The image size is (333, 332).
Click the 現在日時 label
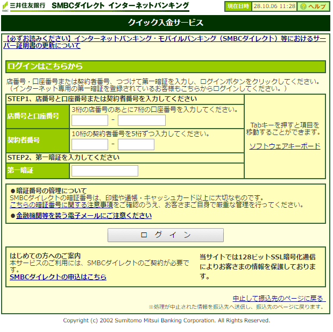pos(238,6)
